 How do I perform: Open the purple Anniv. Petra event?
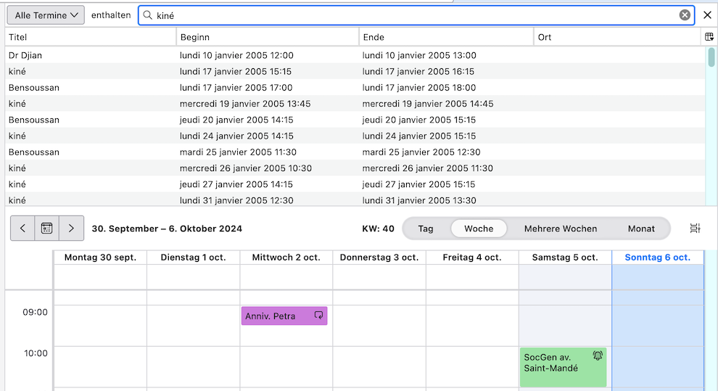click(x=276, y=316)
